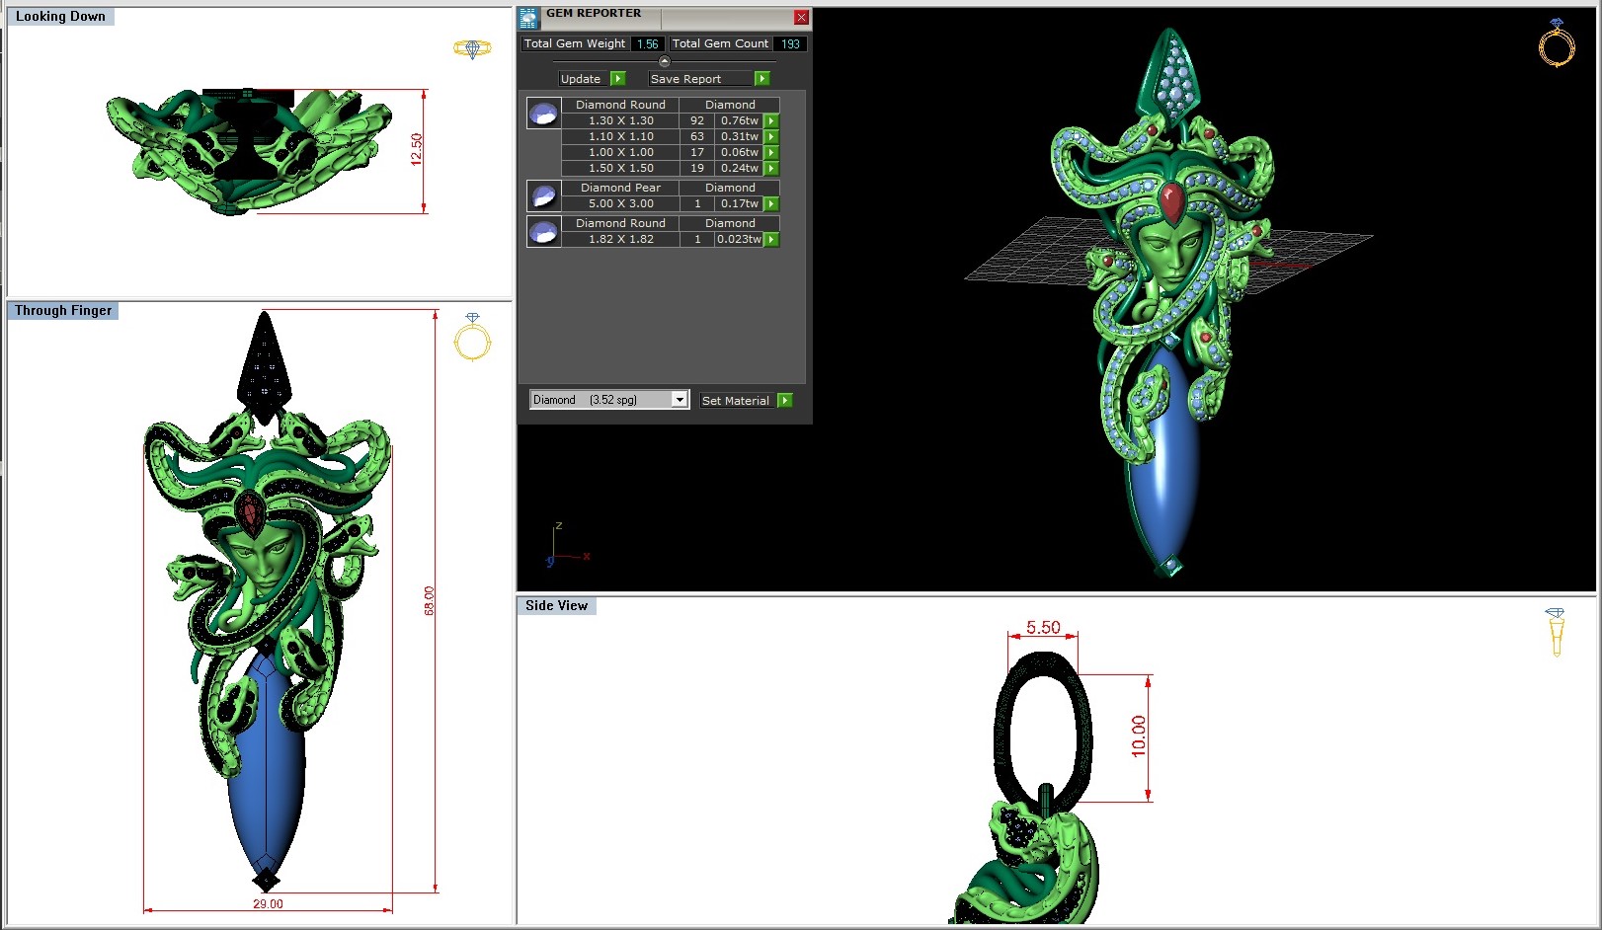
Task: Collapse panel with the small up-arrow handle
Action: (664, 61)
